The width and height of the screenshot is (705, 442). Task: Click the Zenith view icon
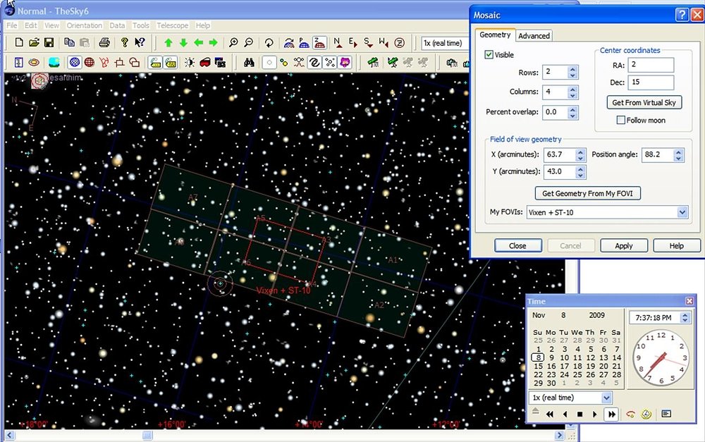pos(319,43)
